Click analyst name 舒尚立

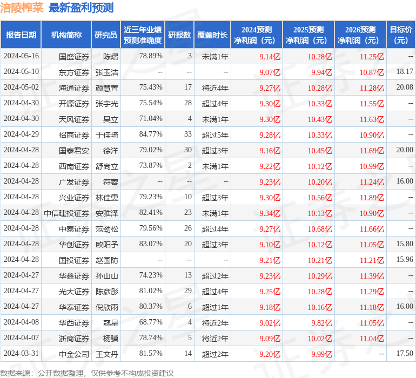[107, 166]
